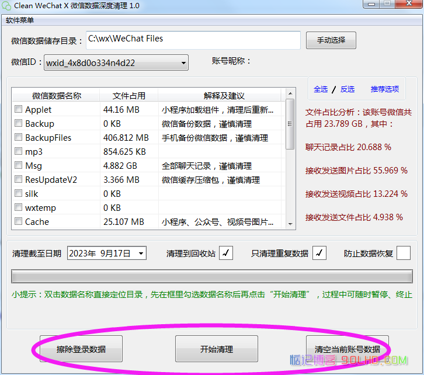This screenshot has width=424, height=375.
Task: Click the 2023年 year in the date field
Action: (x=82, y=254)
